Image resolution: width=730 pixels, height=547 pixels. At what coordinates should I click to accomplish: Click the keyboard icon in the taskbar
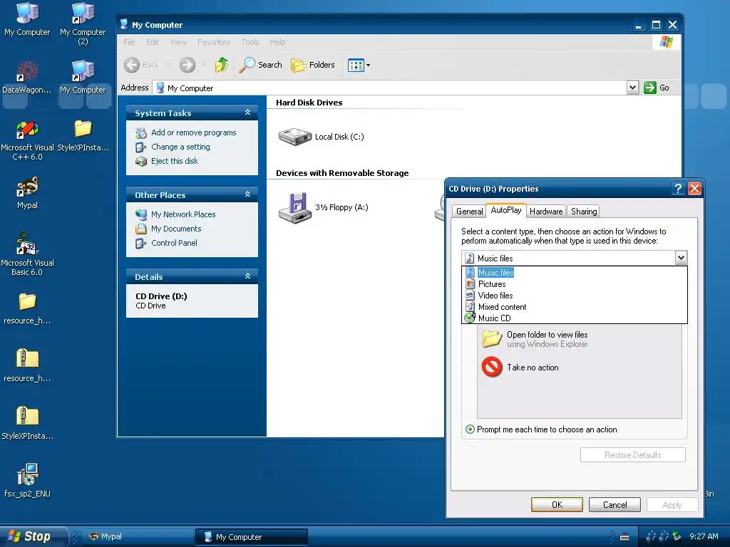624,537
